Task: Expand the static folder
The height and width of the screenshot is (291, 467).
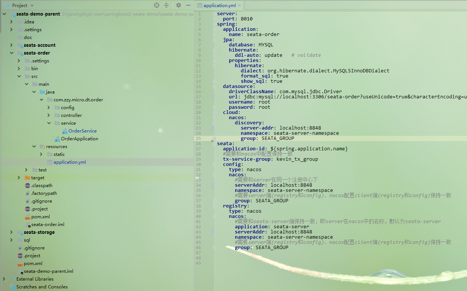Action: pyautogui.click(x=41, y=154)
